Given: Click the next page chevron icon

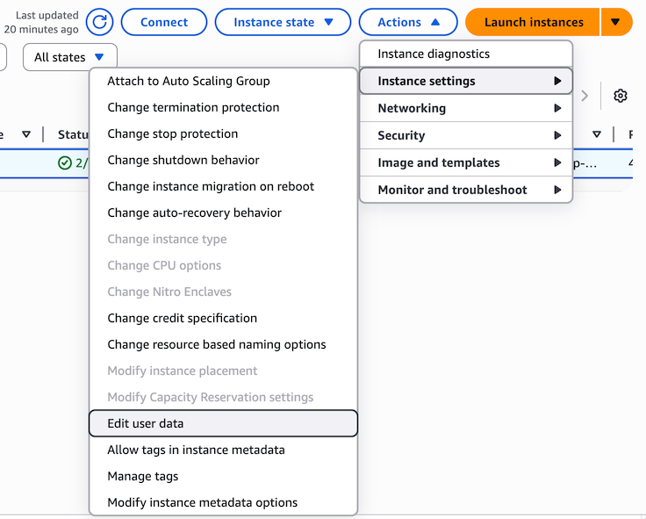Looking at the screenshot, I should tap(585, 96).
